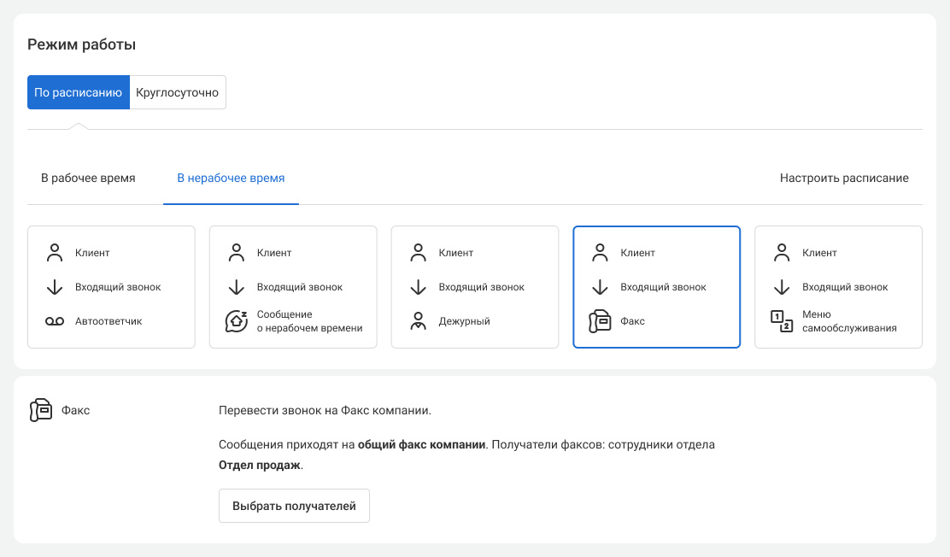The height and width of the screenshot is (557, 950).
Task: Switch mode to По расписанию
Action: tap(79, 92)
